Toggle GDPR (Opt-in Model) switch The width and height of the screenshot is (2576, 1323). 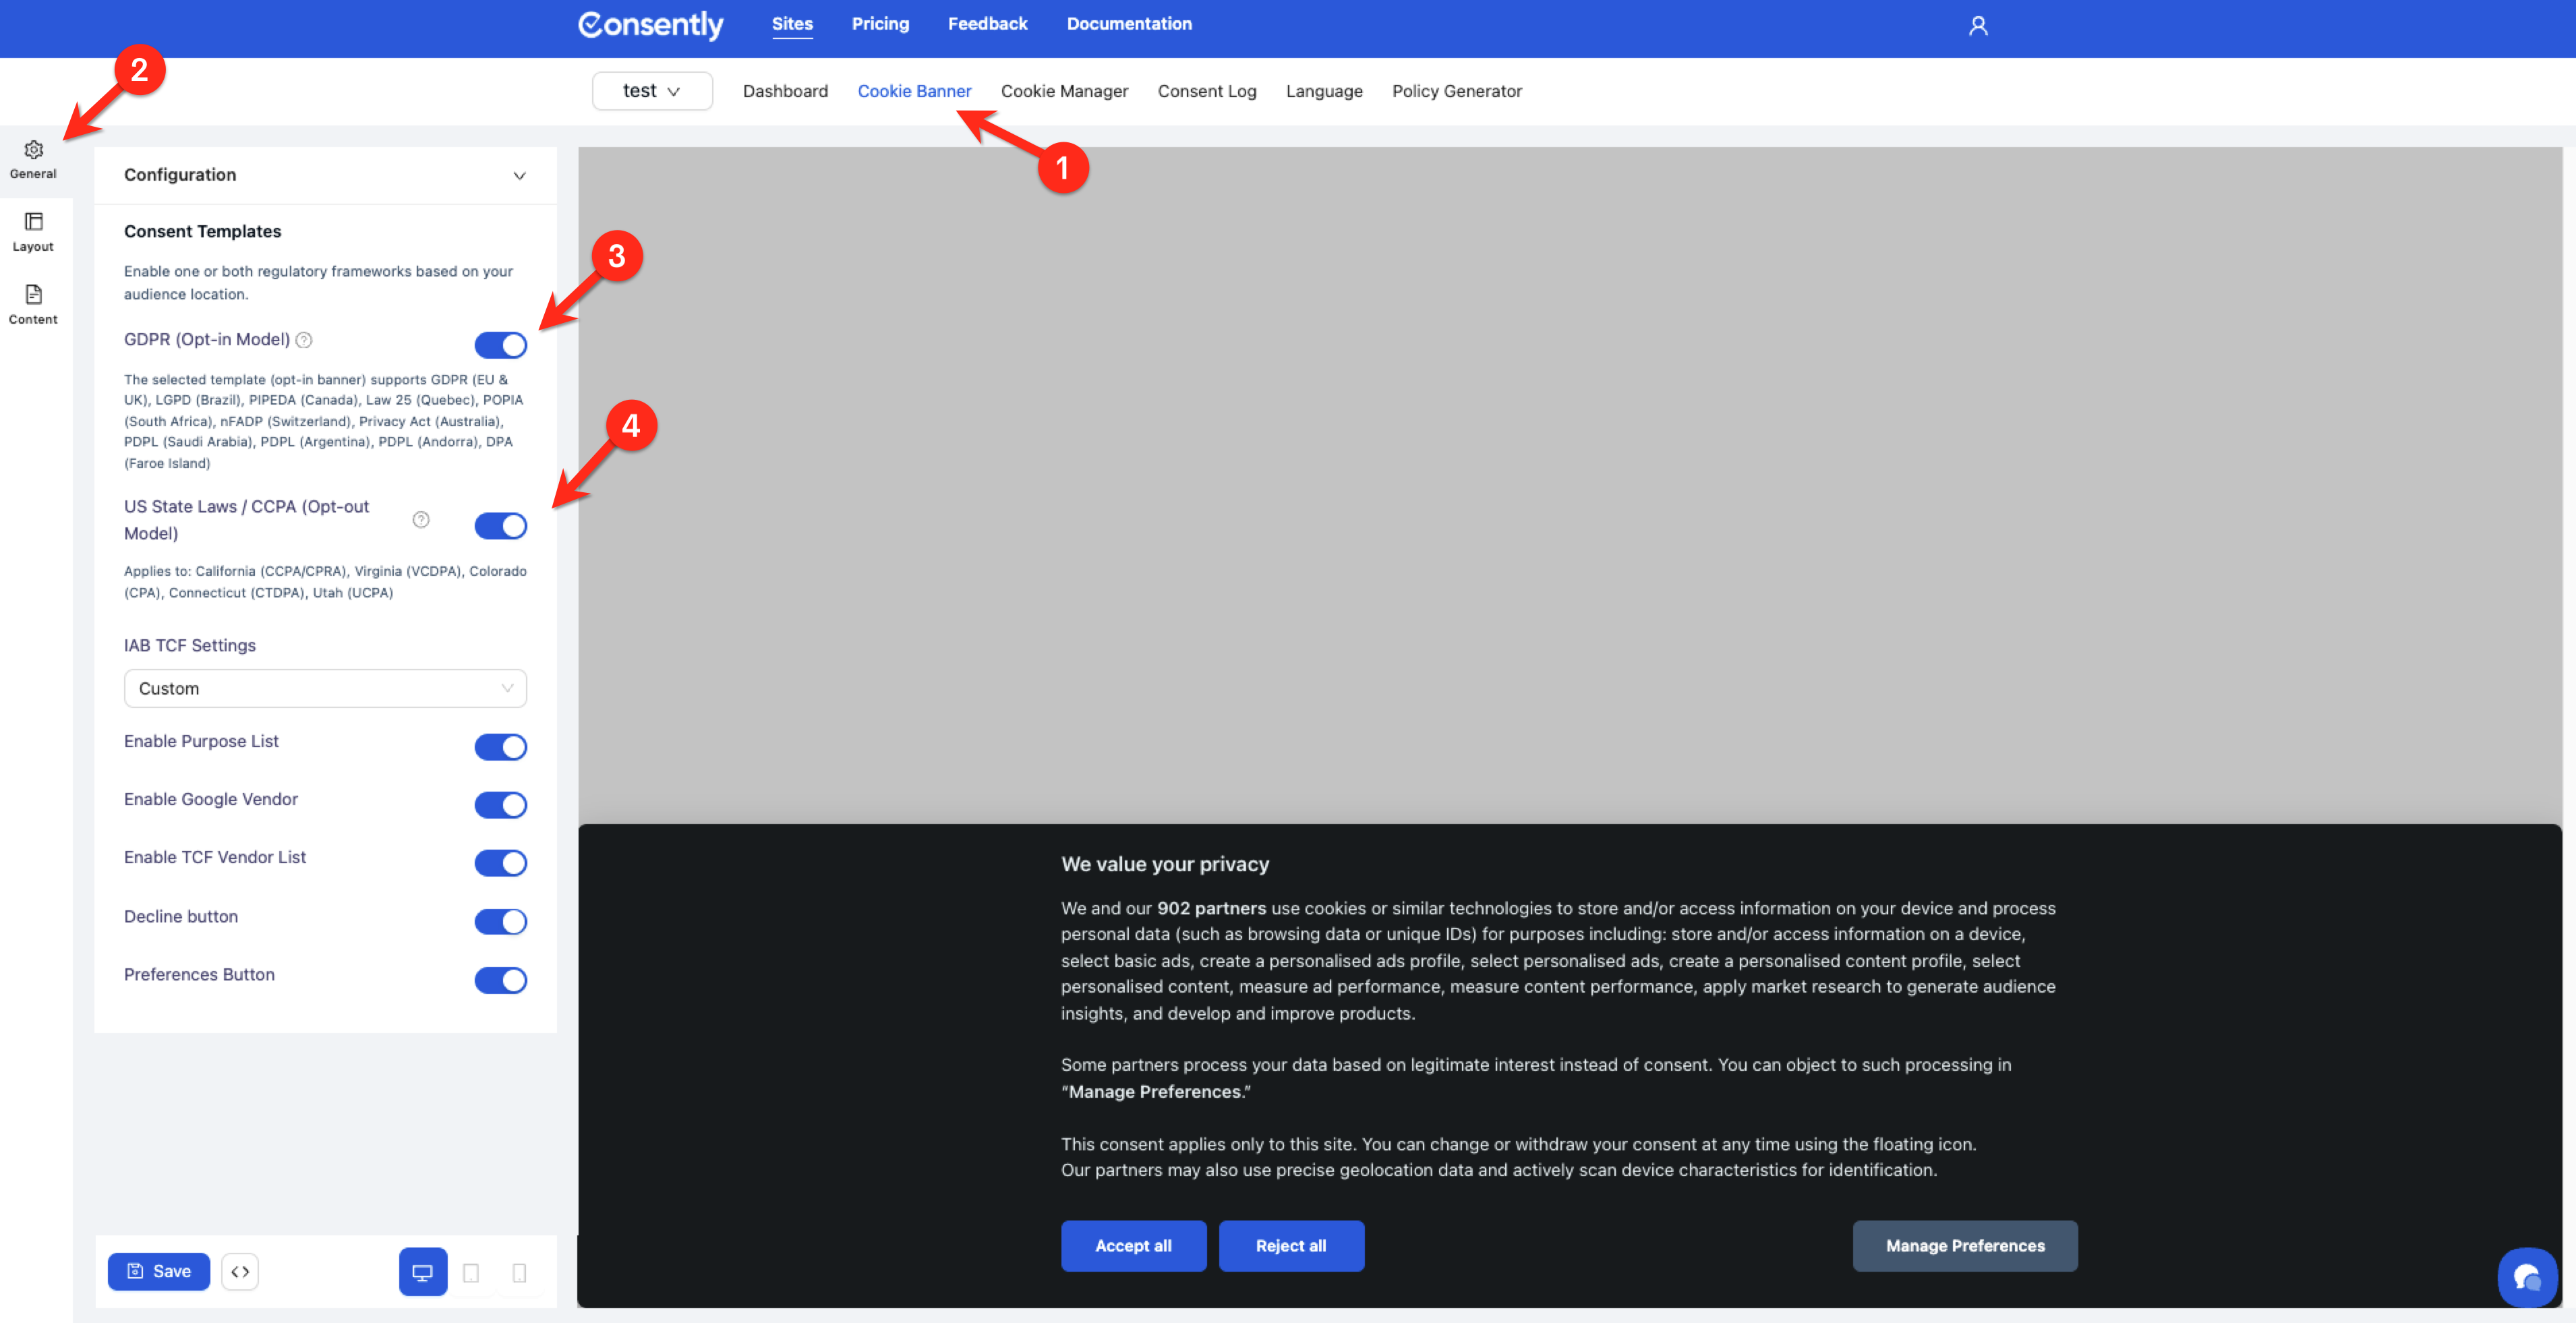click(x=500, y=345)
